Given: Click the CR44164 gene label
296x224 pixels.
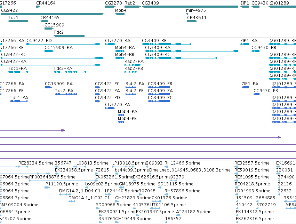Looking at the screenshot, I should [46, 3].
